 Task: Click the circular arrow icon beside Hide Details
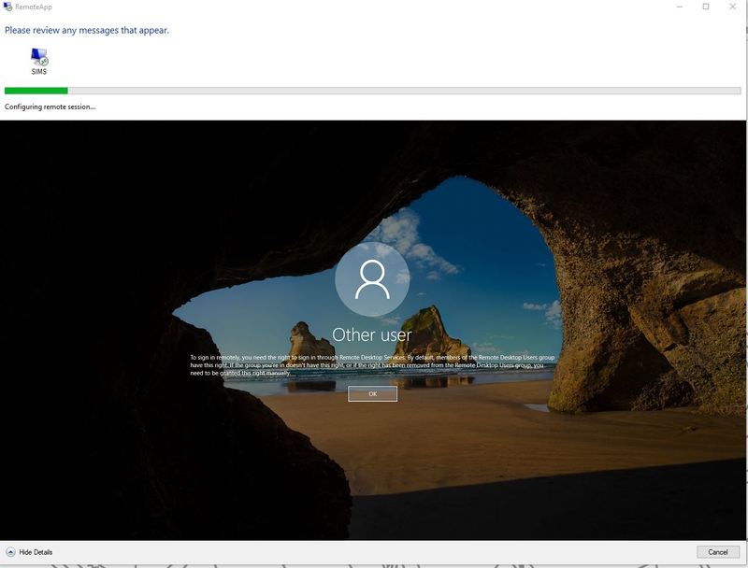pos(9,552)
